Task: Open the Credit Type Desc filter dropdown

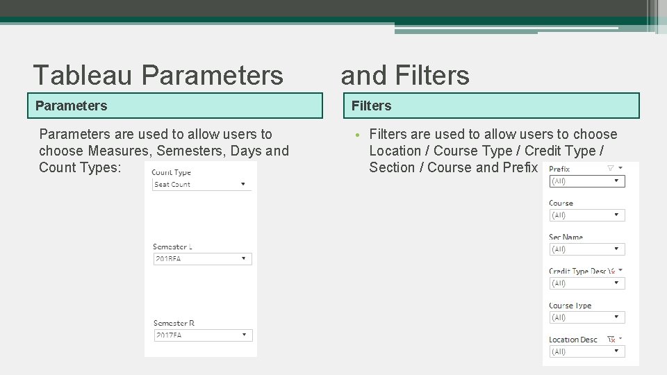Action: (587, 283)
